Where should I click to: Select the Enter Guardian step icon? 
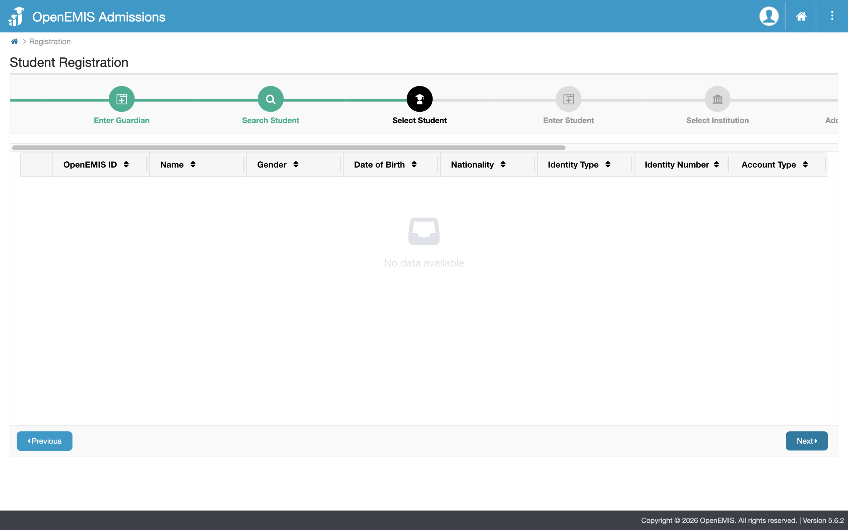pos(122,99)
